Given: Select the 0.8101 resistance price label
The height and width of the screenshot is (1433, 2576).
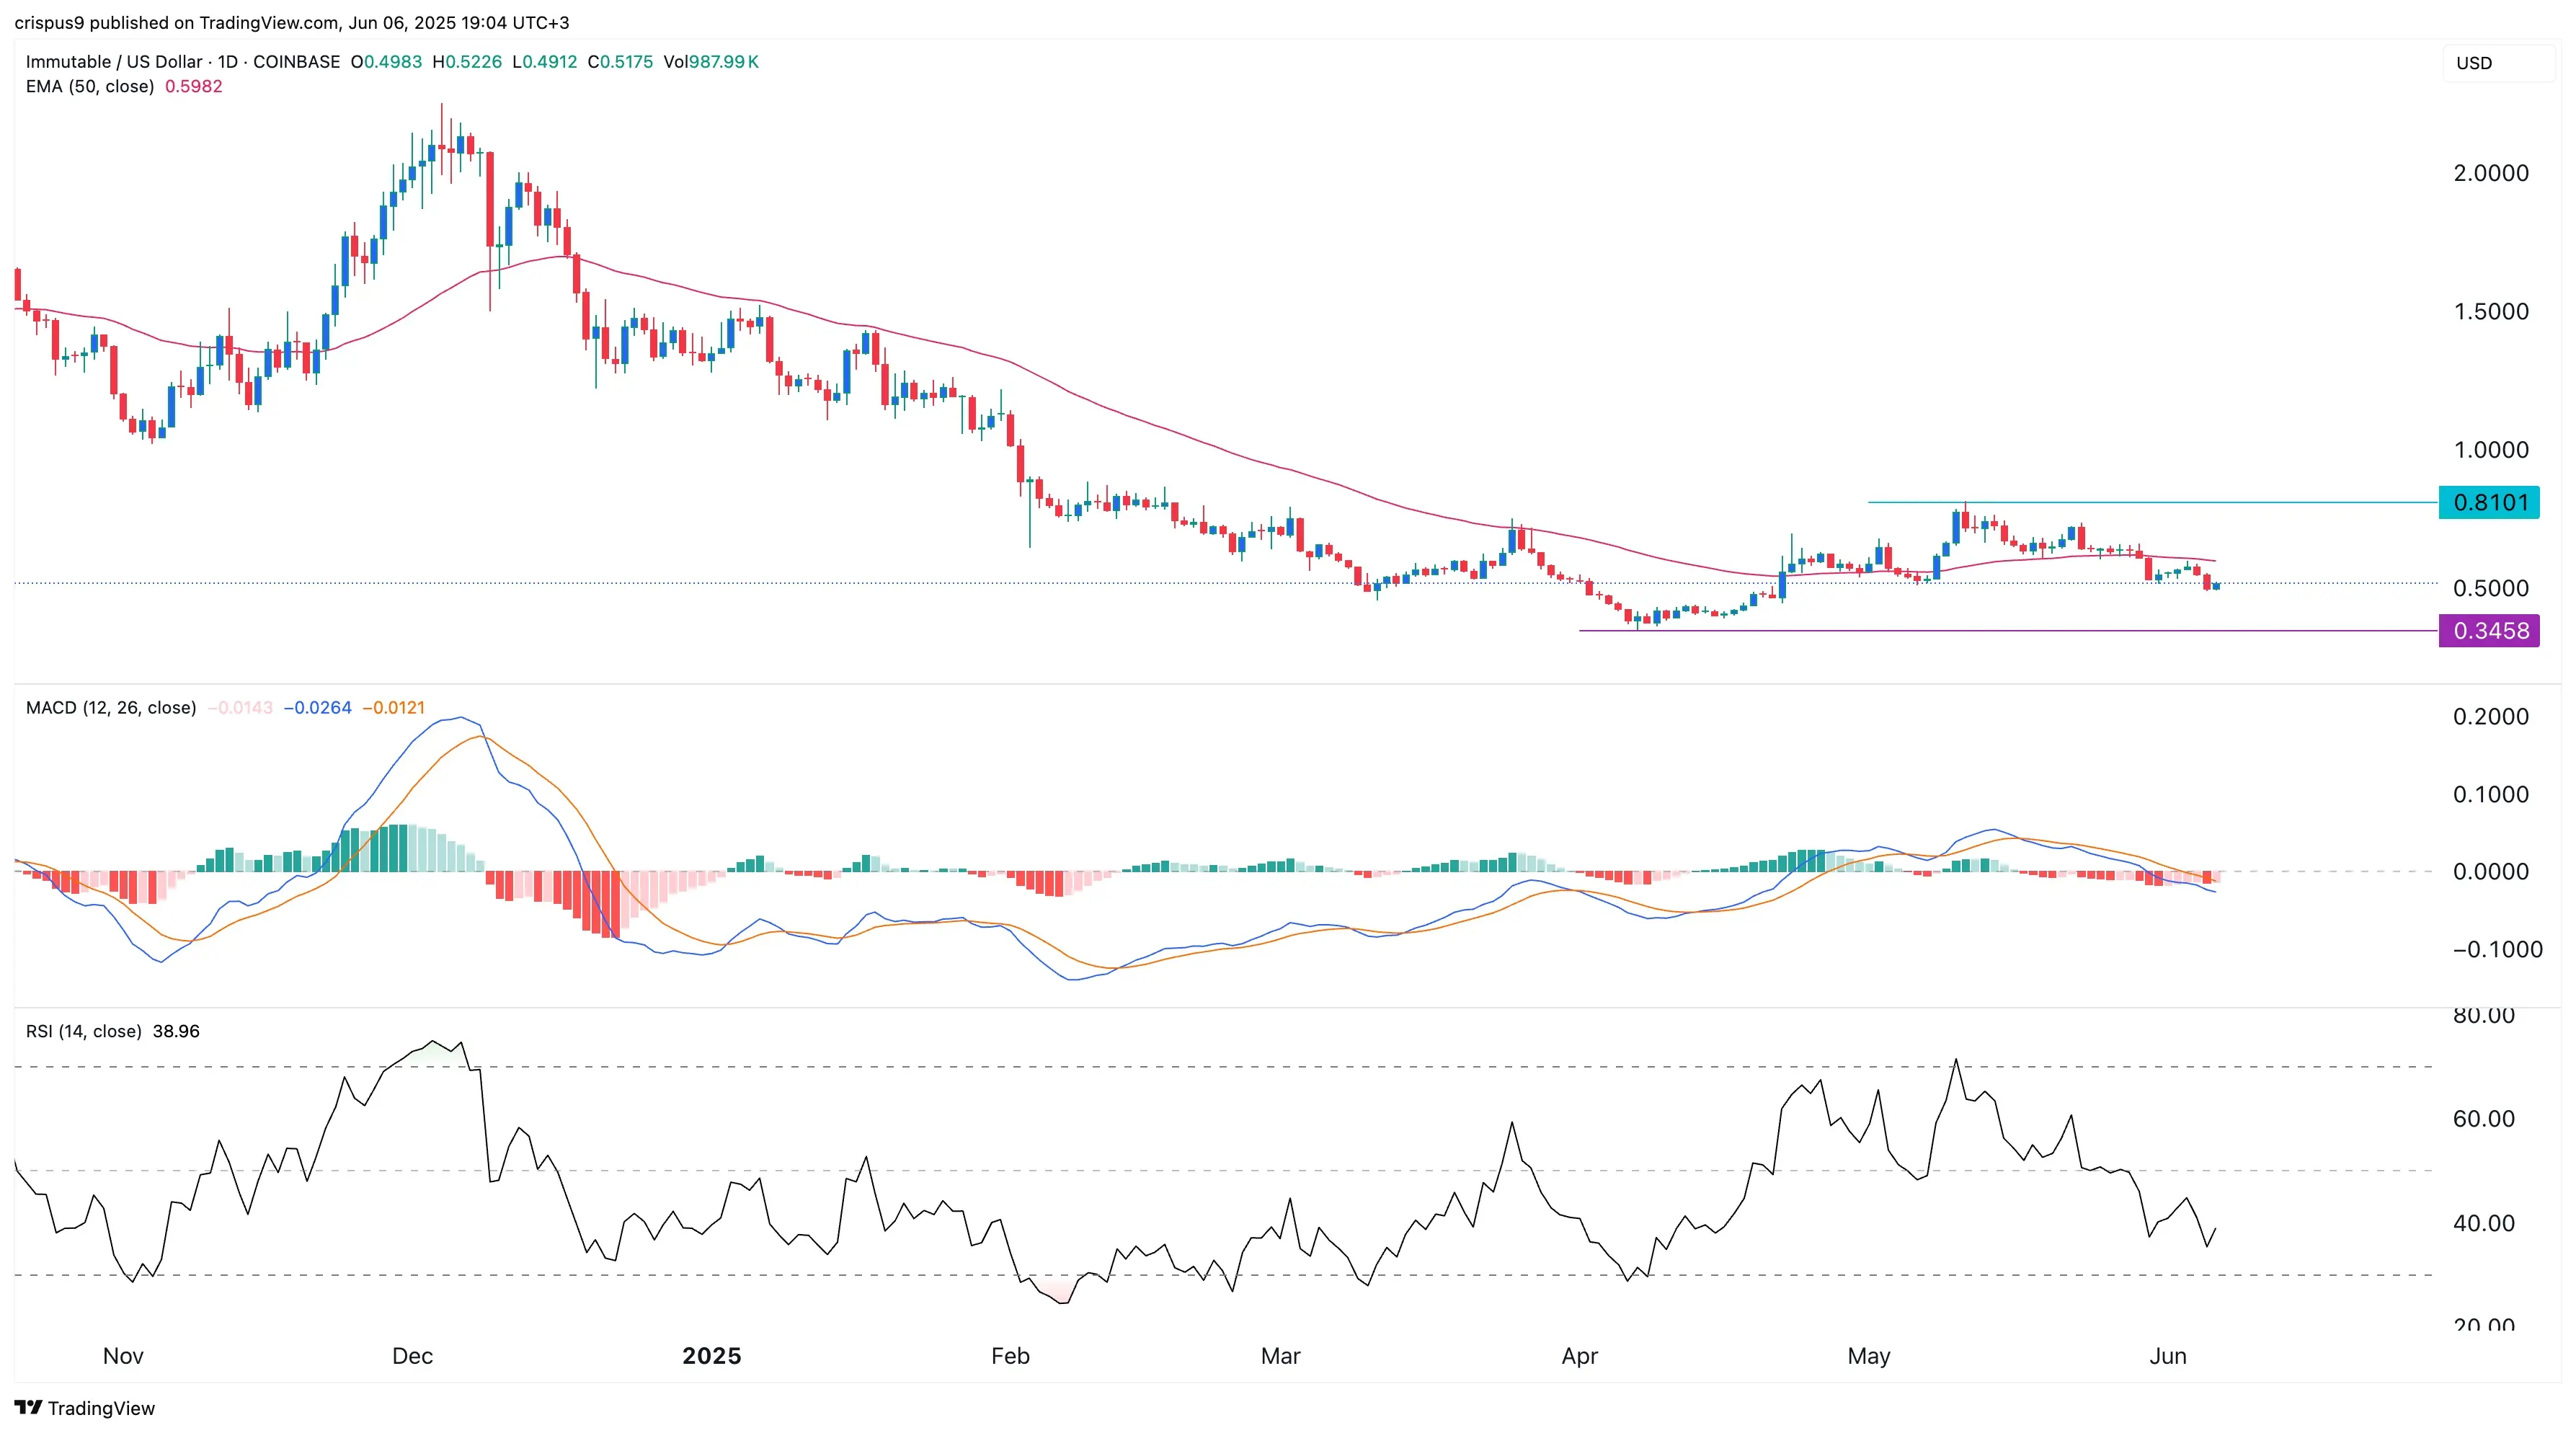Looking at the screenshot, I should point(2489,502).
